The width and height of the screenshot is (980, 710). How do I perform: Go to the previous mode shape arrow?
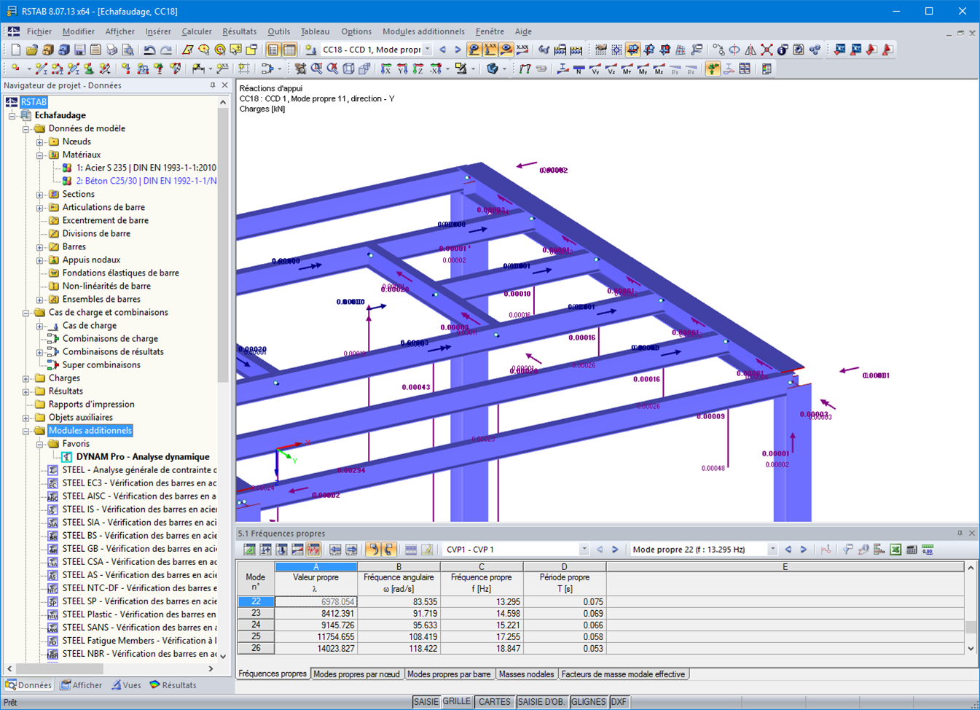(788, 550)
